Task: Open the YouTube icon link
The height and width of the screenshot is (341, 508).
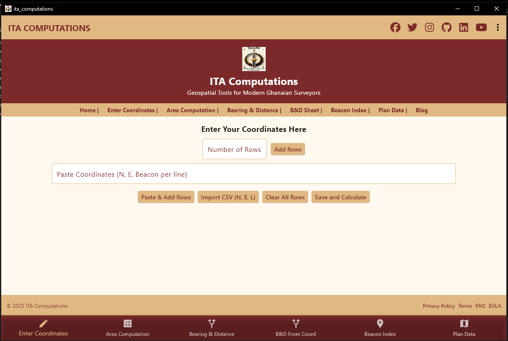Action: pos(481,27)
